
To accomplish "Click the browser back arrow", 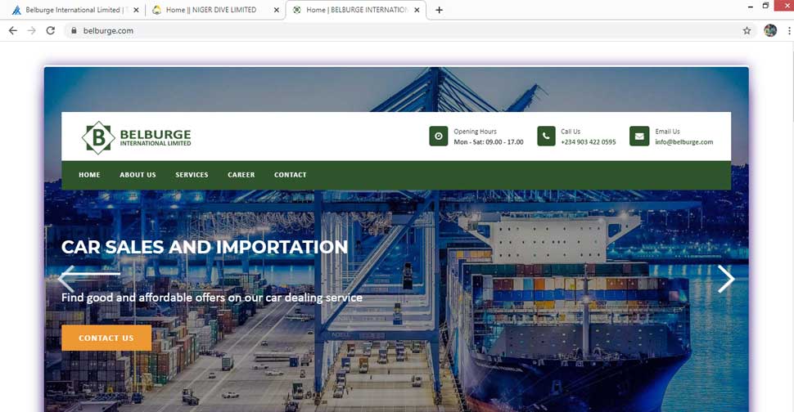I will 12,31.
